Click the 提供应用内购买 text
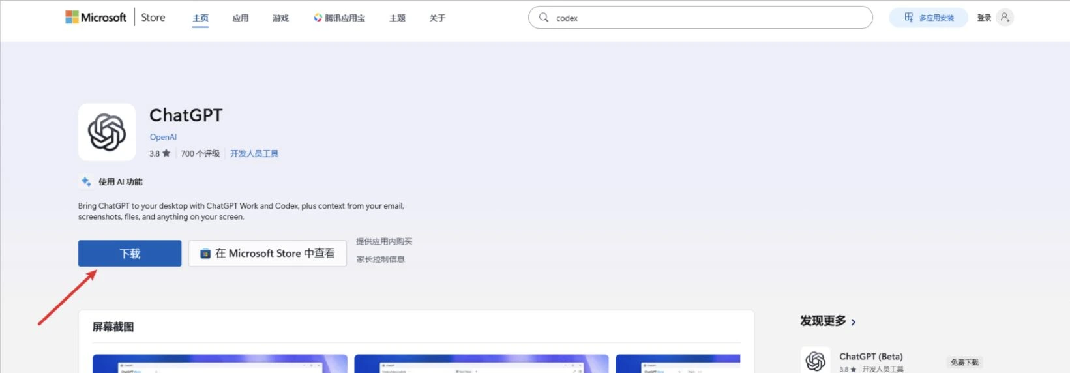The width and height of the screenshot is (1070, 373). click(x=384, y=241)
